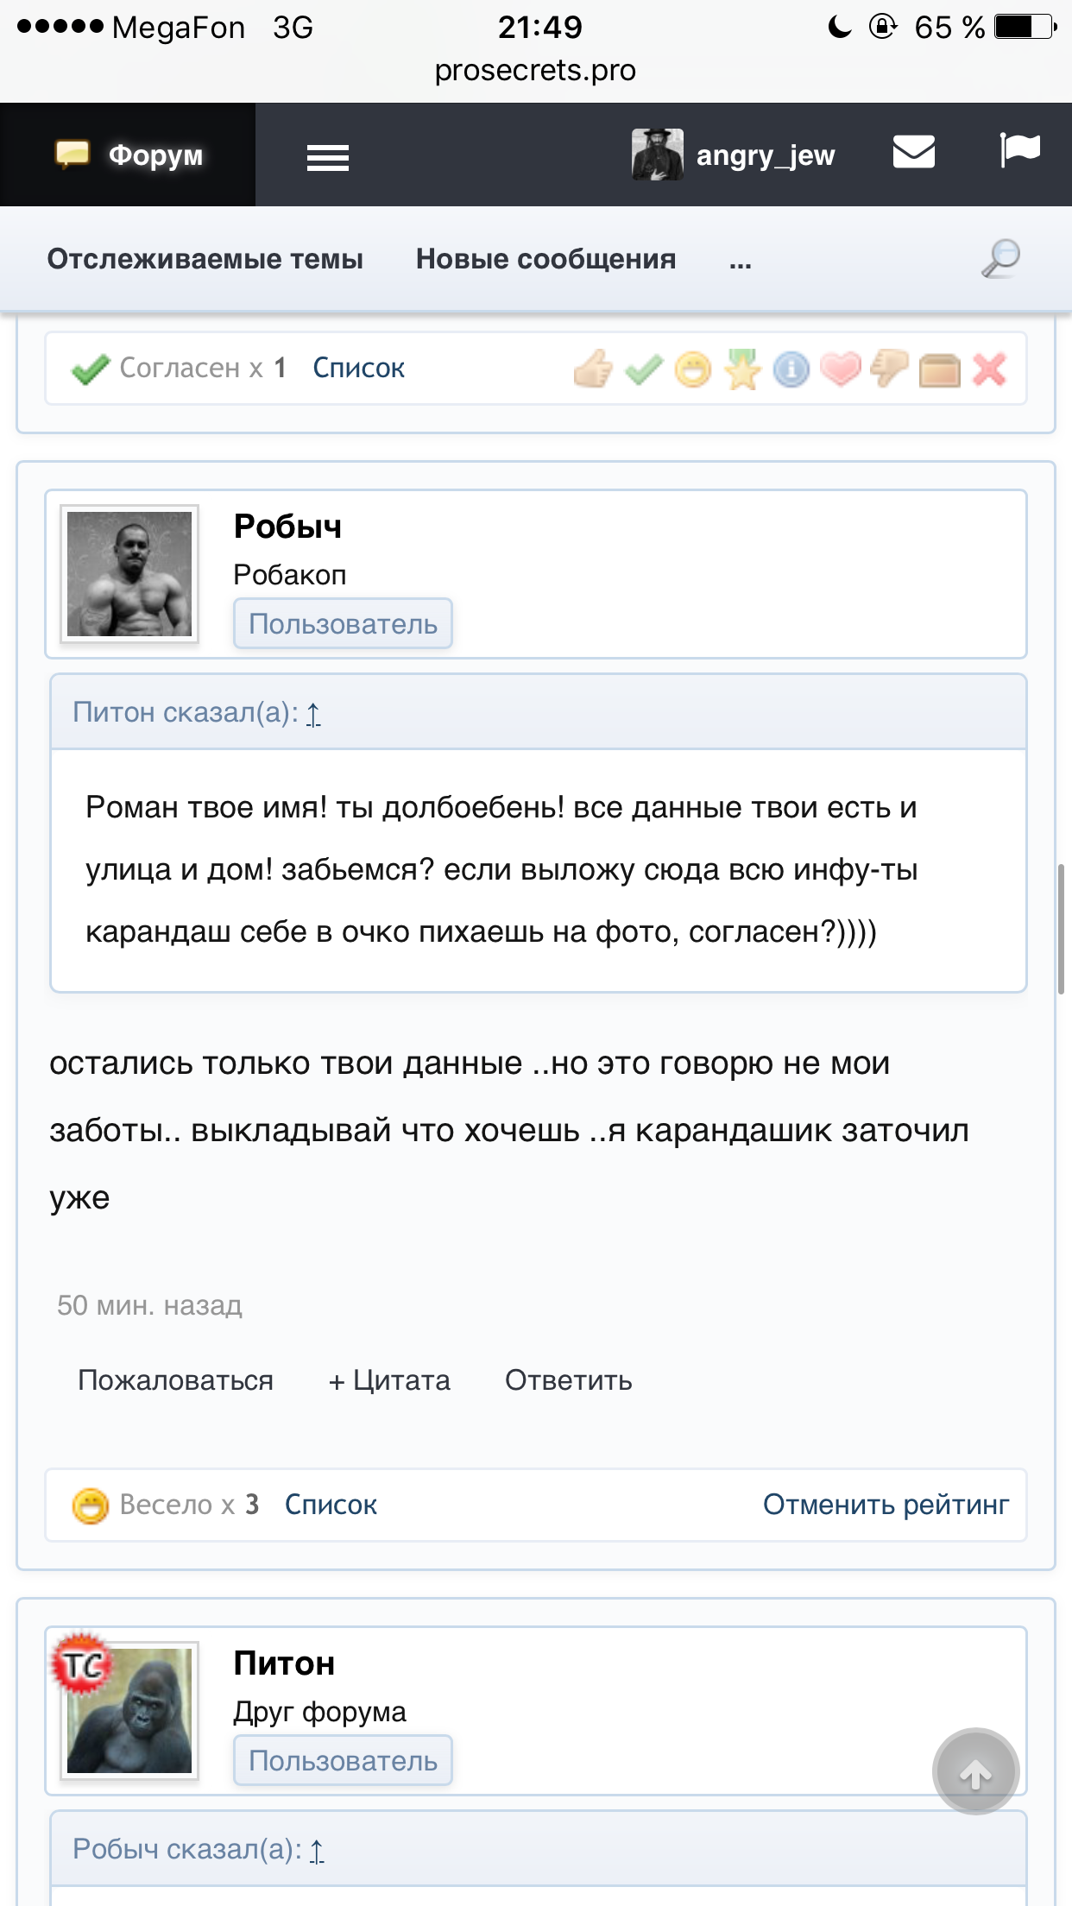
Task: Click the red X rating icon
Action: 989,369
